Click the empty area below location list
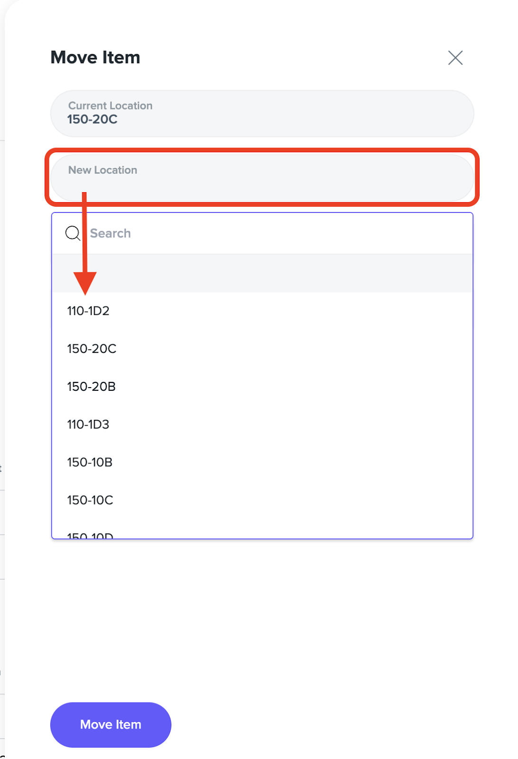Screen dimensions: 518x759 coord(262,617)
